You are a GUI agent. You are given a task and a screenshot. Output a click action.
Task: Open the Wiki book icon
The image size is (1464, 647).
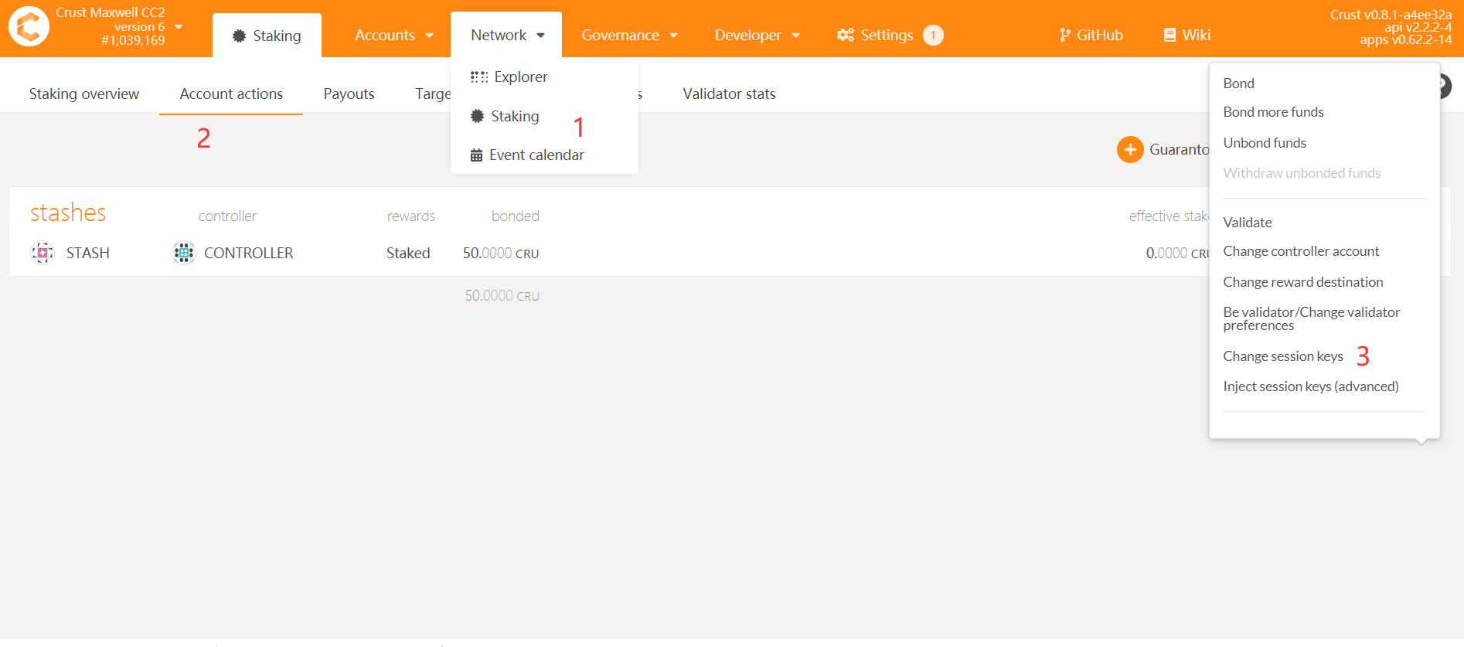point(1169,35)
